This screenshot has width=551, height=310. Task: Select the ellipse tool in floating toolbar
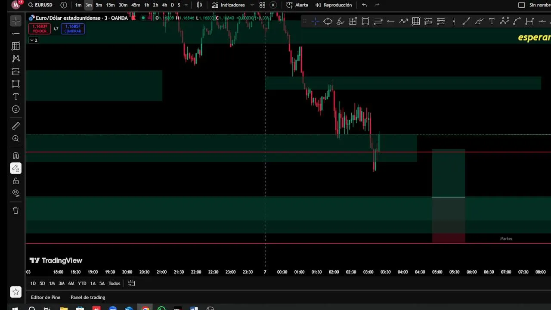328,21
